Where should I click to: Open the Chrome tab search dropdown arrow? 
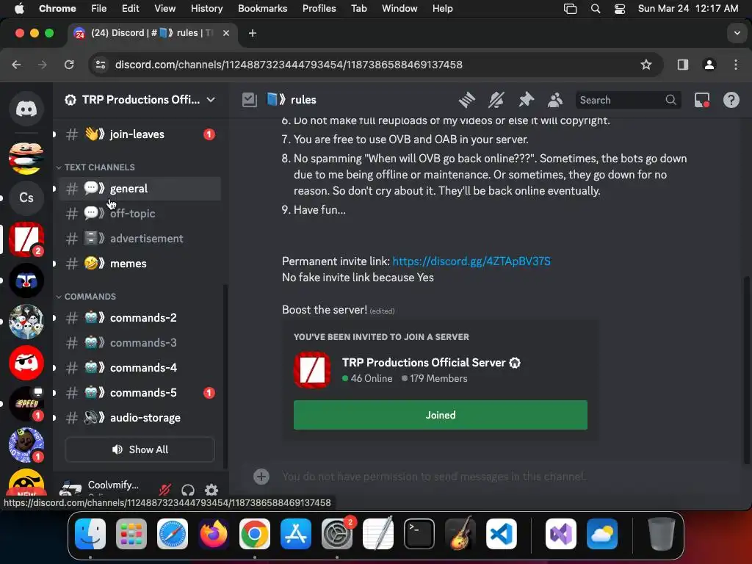pyautogui.click(x=737, y=33)
